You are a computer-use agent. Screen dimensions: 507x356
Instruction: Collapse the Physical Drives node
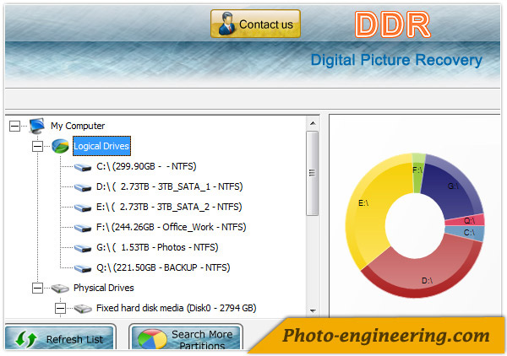click(x=37, y=288)
